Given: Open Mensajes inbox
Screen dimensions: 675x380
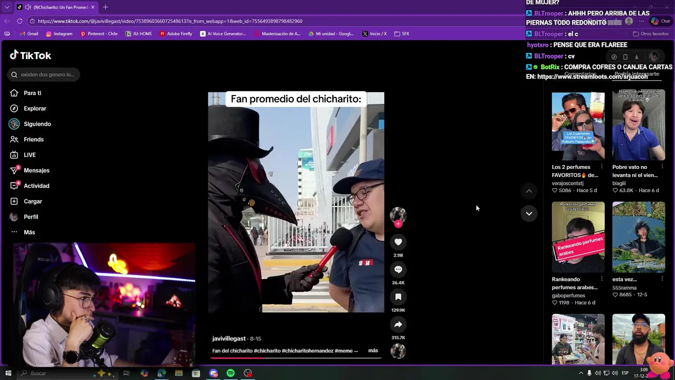Looking at the screenshot, I should point(36,170).
